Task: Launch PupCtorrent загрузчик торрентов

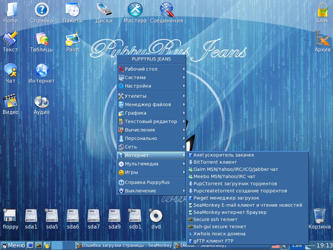Action: (247, 184)
